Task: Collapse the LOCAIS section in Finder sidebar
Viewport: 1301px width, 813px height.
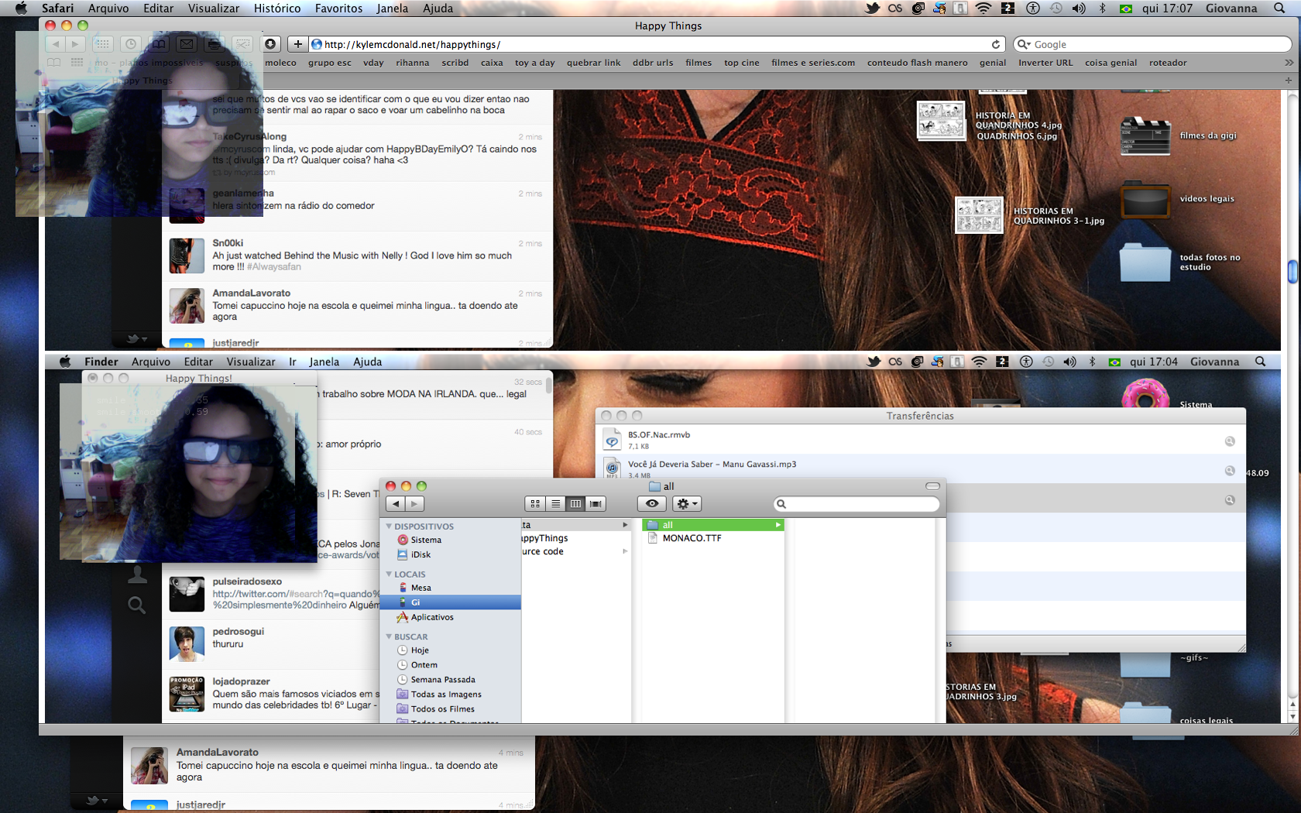Action: (389, 575)
